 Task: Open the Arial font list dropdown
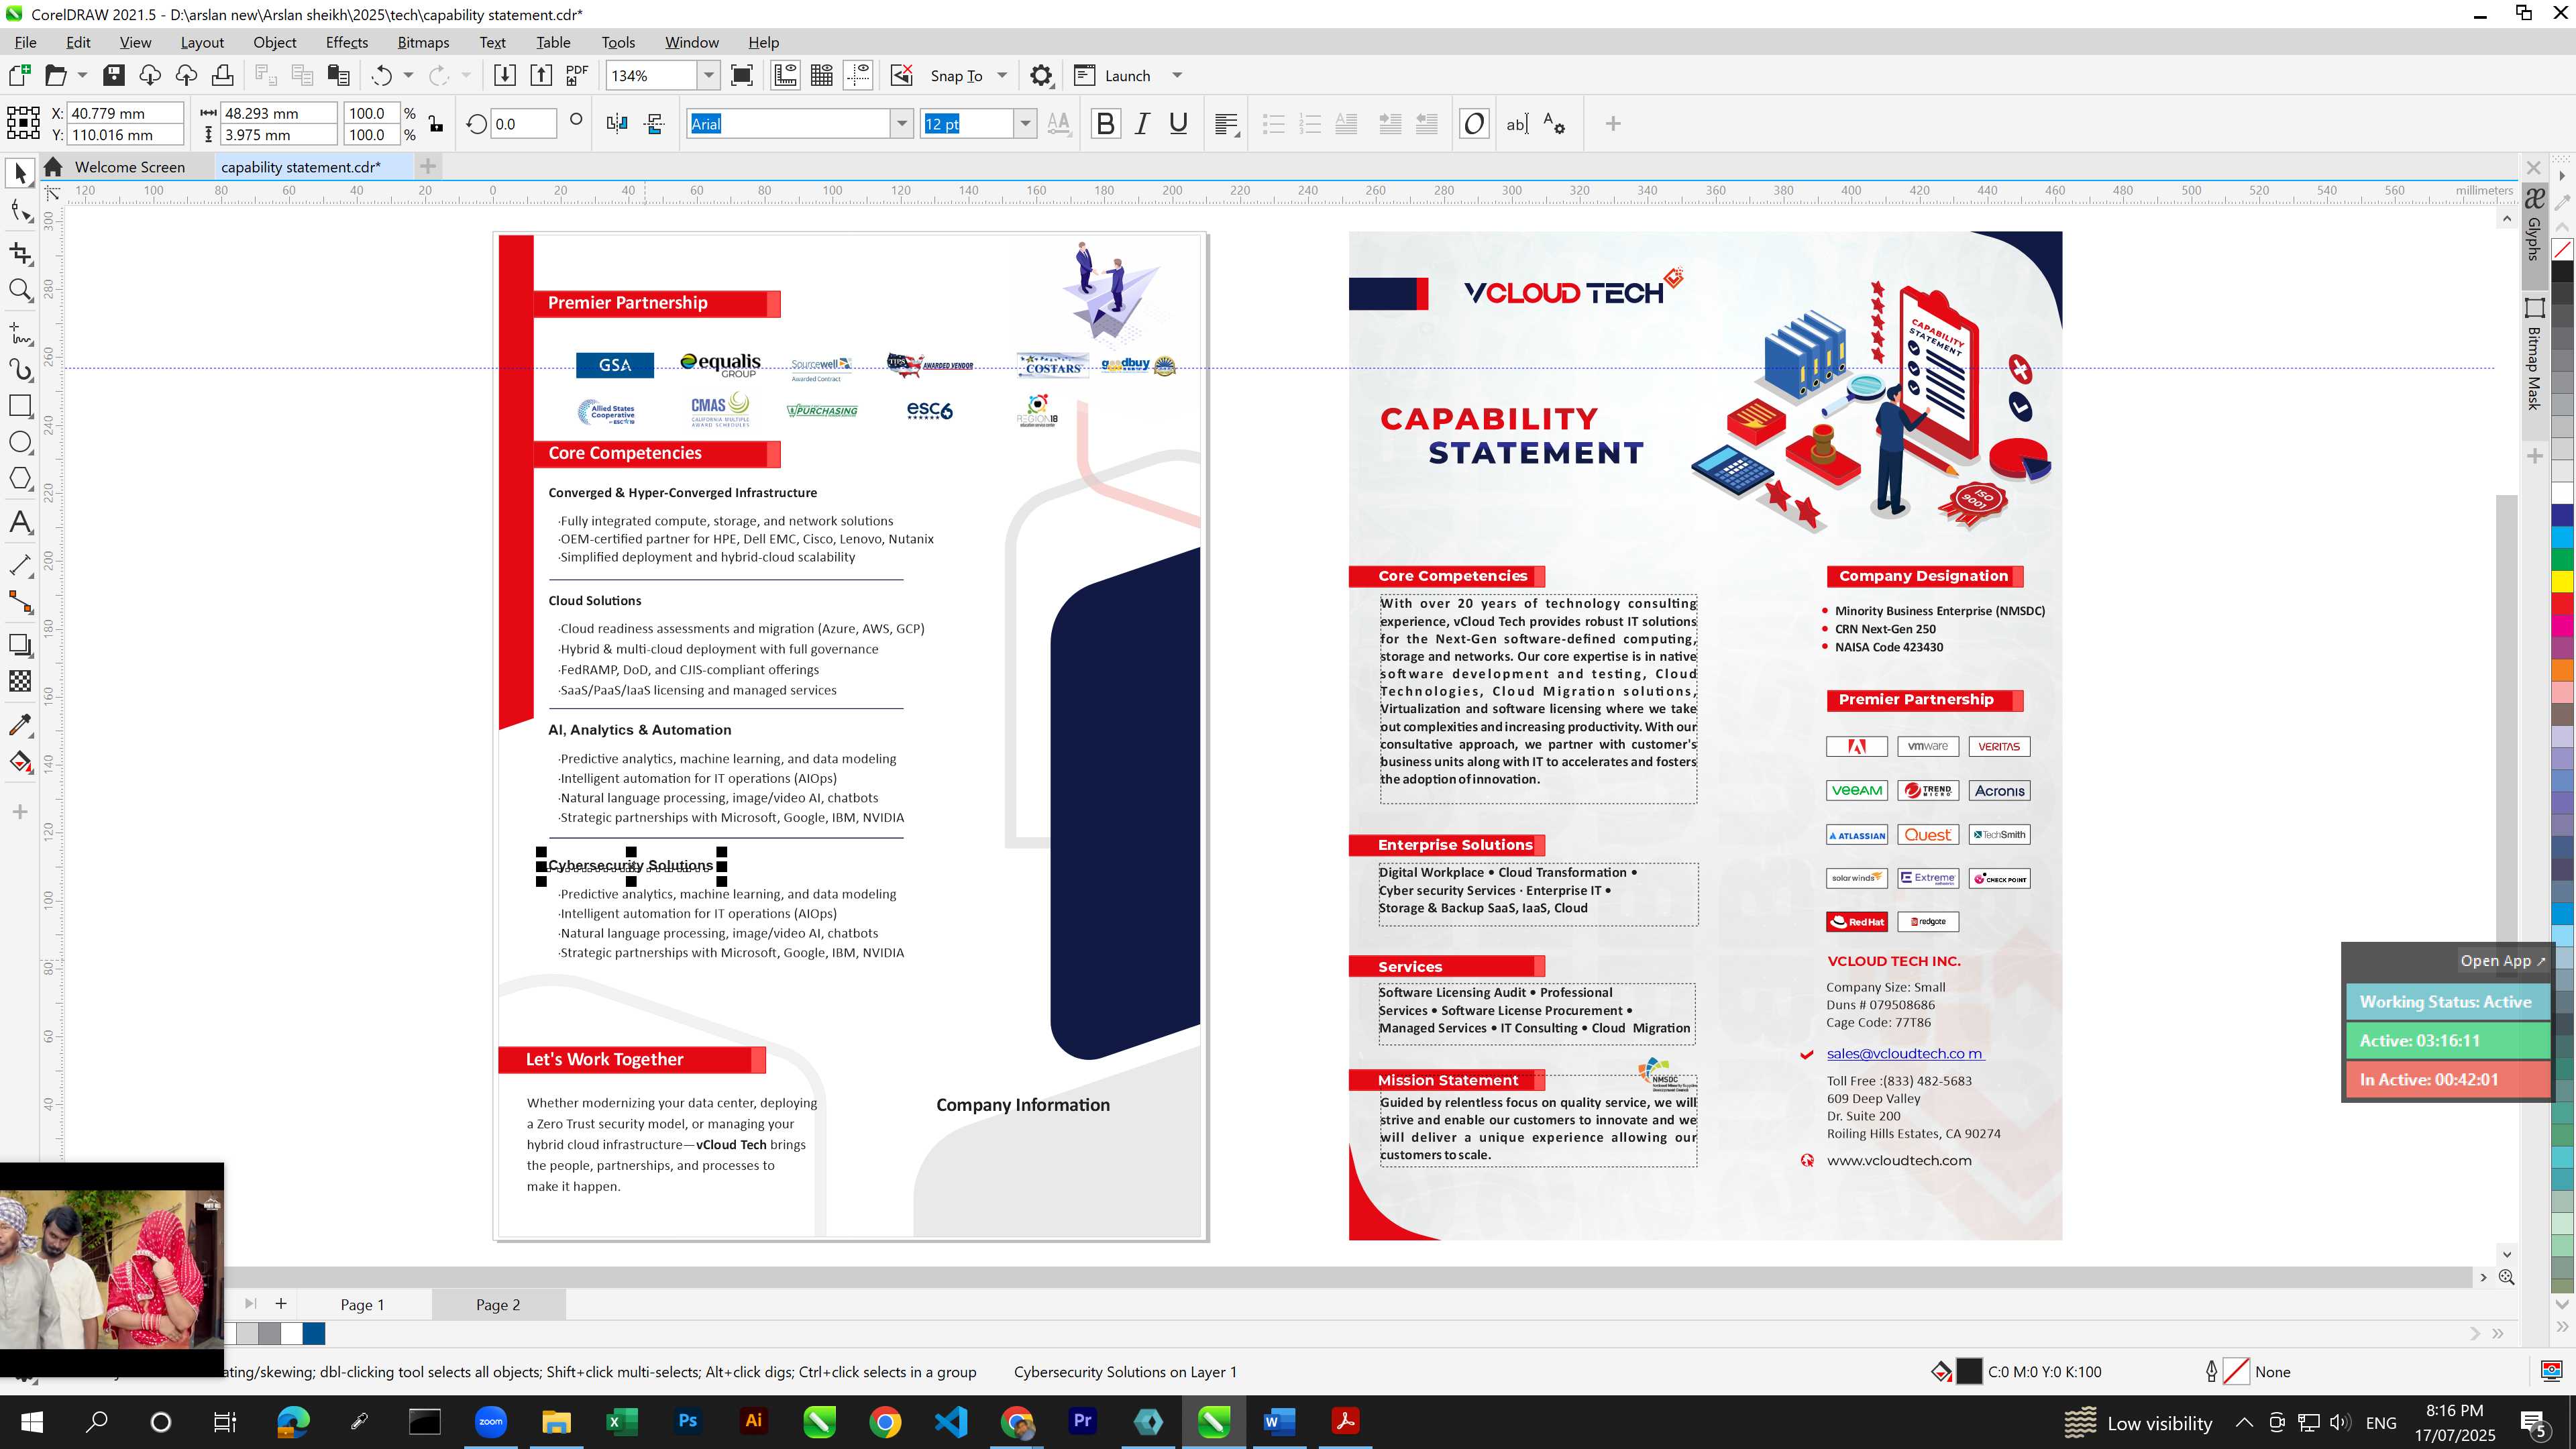point(902,123)
